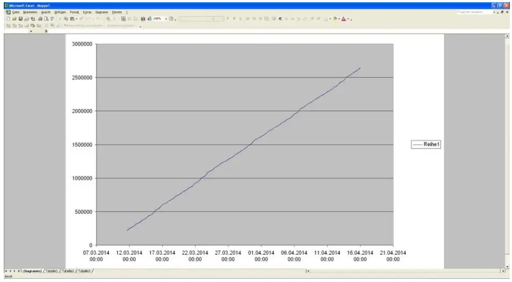The width and height of the screenshot is (512, 282).
Task: Switch to the Diagramm2 sheet tab
Action: [x=33, y=271]
